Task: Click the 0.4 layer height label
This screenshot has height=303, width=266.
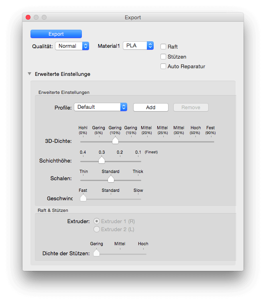Action: [83, 152]
